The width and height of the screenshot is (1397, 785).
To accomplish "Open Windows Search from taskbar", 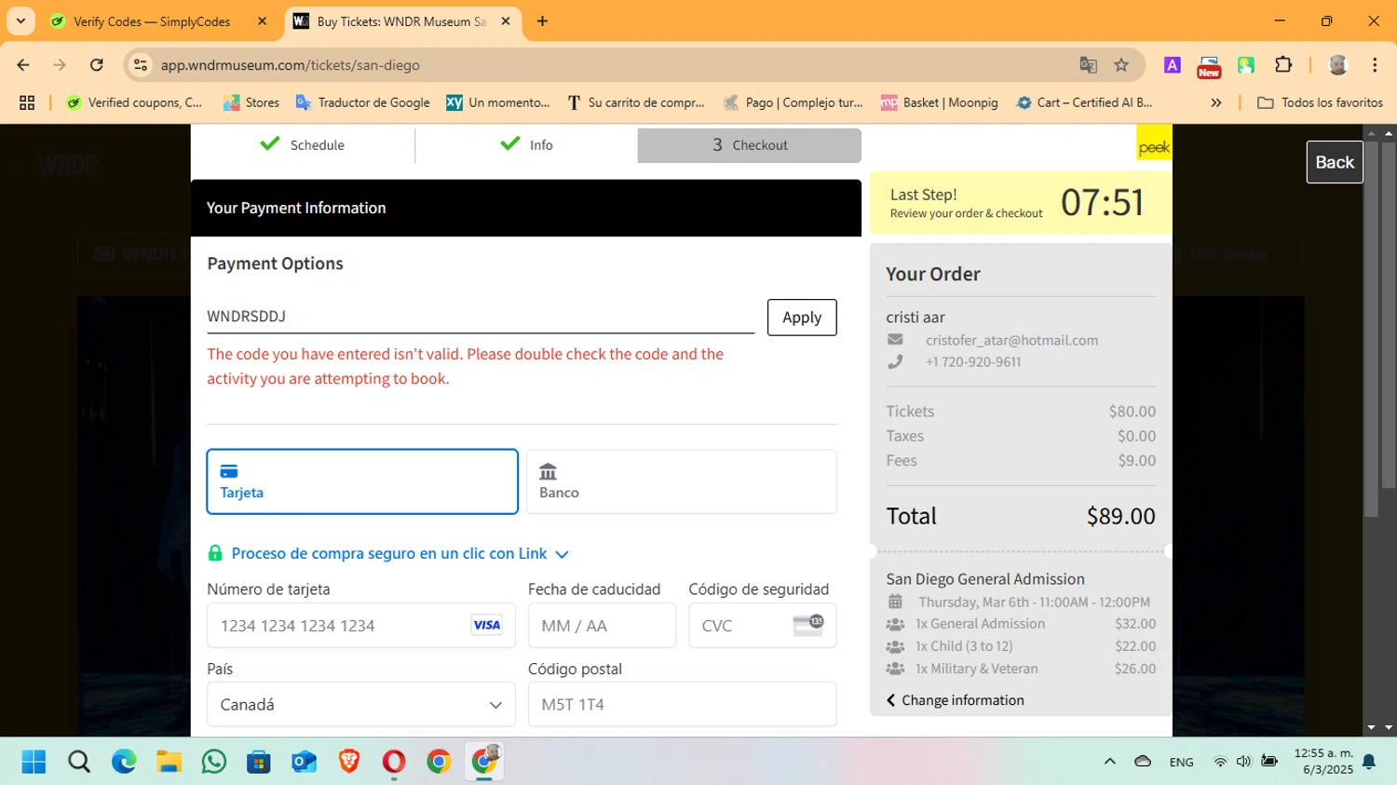I will 79,762.
